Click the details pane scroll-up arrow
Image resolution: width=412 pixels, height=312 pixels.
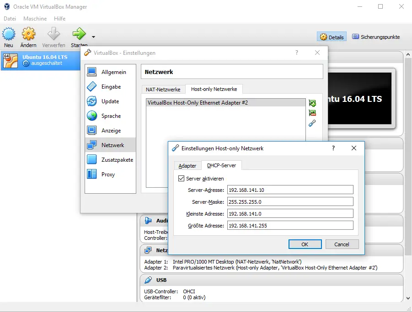pos(408,54)
